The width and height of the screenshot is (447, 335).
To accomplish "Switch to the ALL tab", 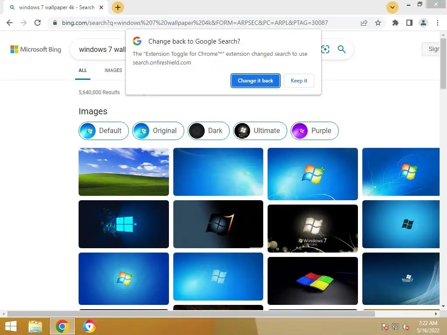I will (x=83, y=70).
